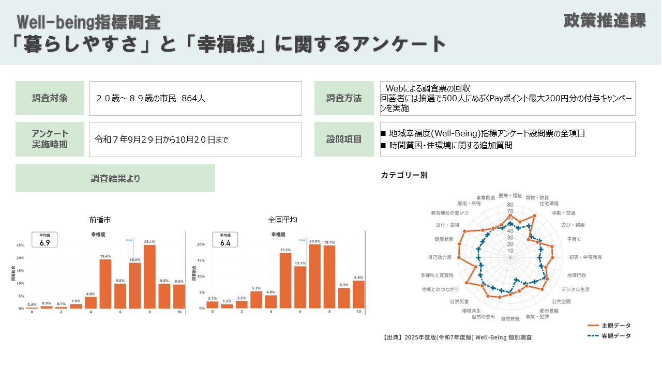Click the アンケート実施時期 green label
Viewport: 662px width, 372px height.
point(50,139)
